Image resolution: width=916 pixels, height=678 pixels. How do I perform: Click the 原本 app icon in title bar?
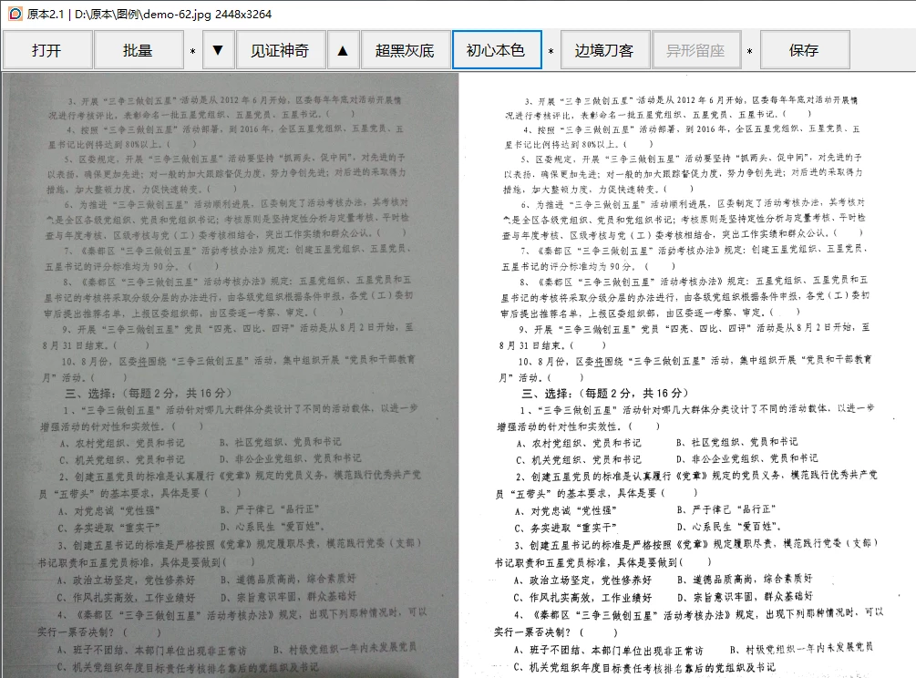click(14, 14)
